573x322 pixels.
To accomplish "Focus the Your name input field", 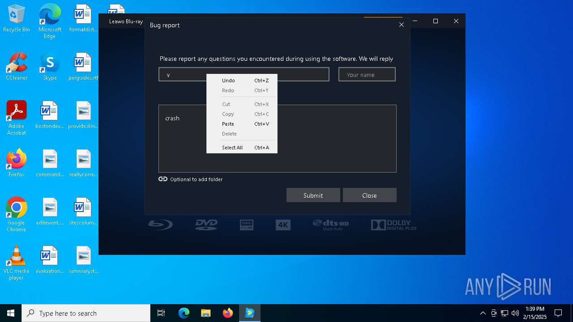I will pos(367,74).
